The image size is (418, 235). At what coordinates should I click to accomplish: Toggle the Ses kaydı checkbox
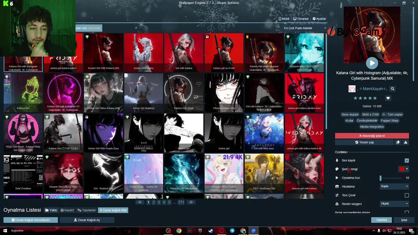point(407,160)
